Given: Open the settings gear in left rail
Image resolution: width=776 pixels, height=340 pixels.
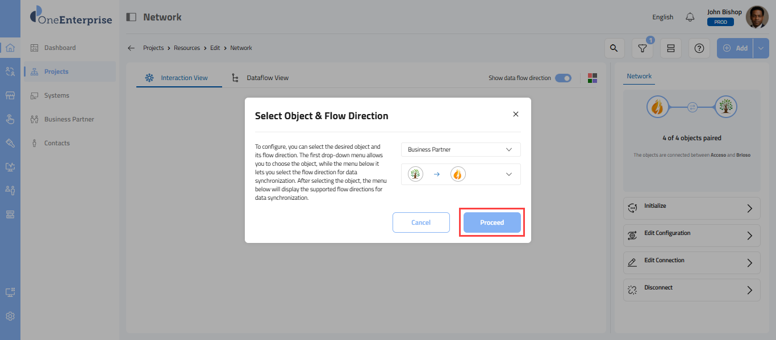Looking at the screenshot, I should [10, 316].
